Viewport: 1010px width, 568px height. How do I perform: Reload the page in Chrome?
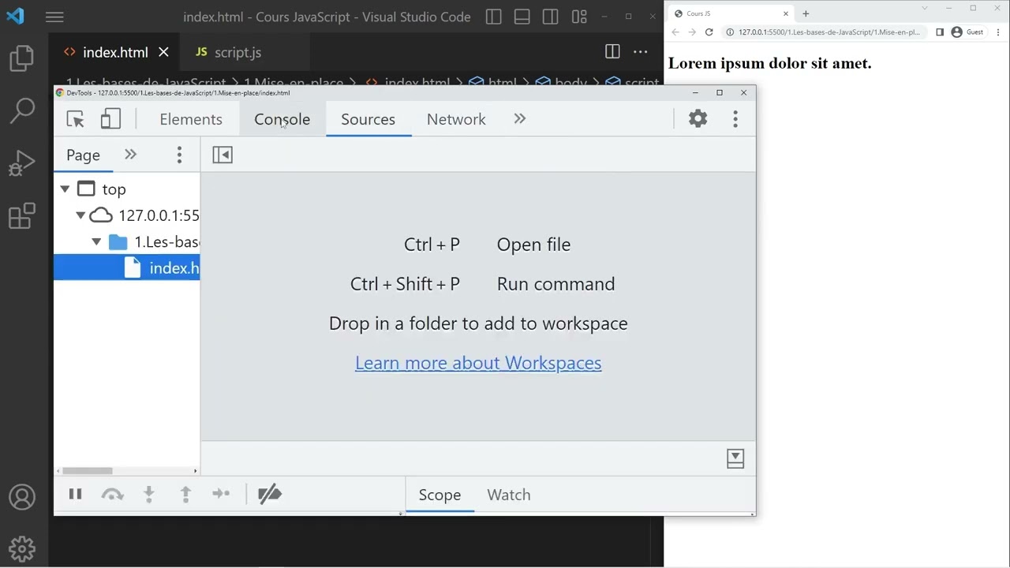[709, 32]
